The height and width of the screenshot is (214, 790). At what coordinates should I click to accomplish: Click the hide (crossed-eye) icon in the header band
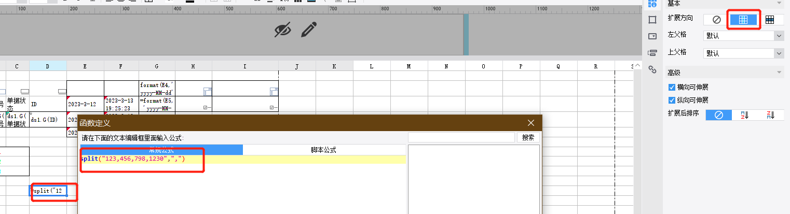[x=282, y=30]
